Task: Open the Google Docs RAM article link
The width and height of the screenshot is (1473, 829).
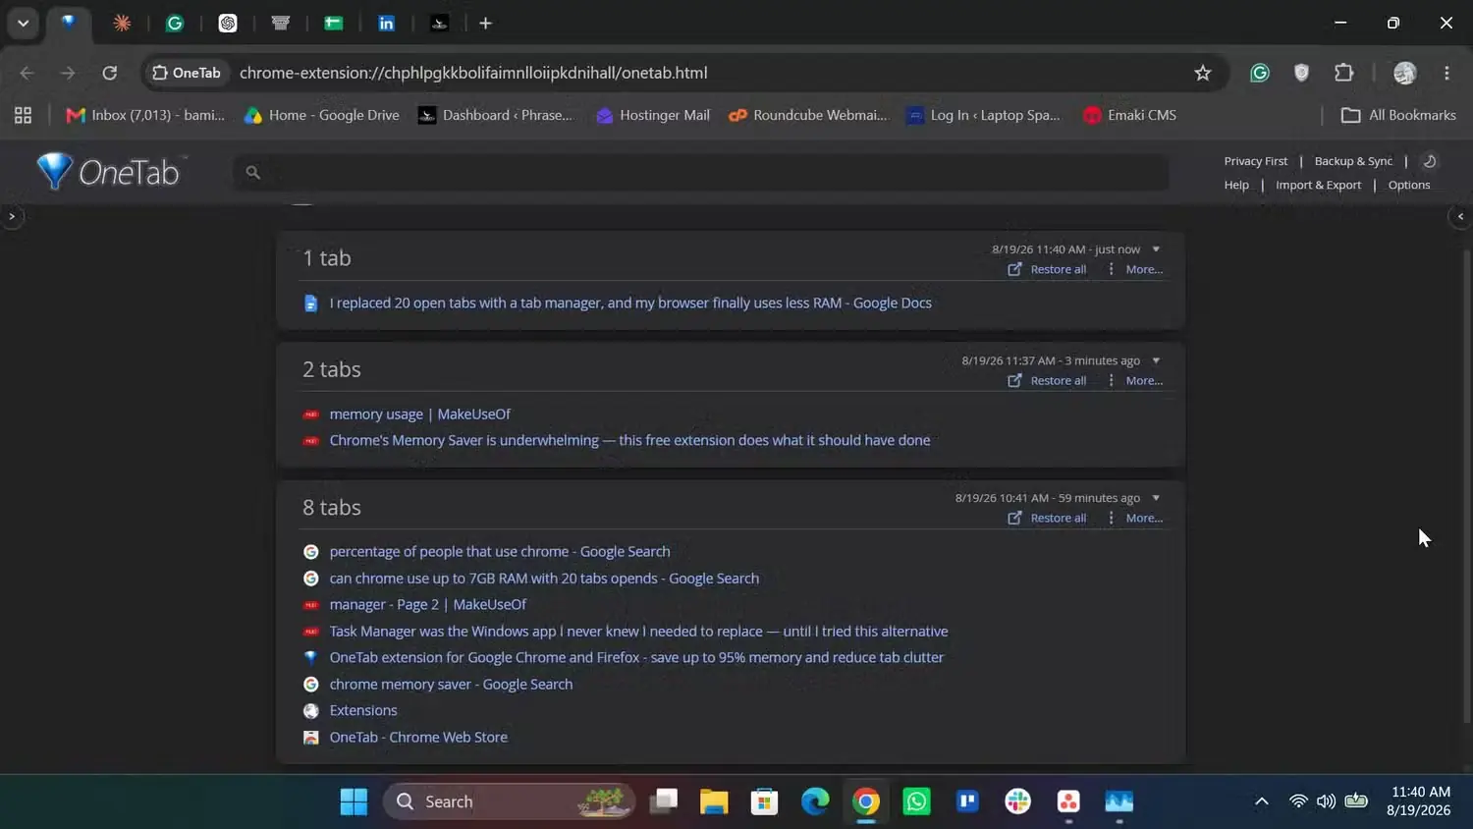Action: coord(630,303)
